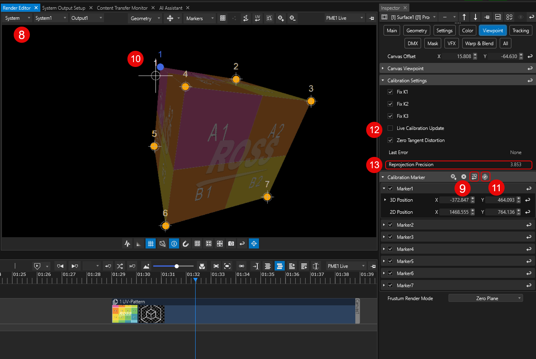Click the add calibration marker icon
Viewport: 536px width, 359px height.
click(454, 177)
